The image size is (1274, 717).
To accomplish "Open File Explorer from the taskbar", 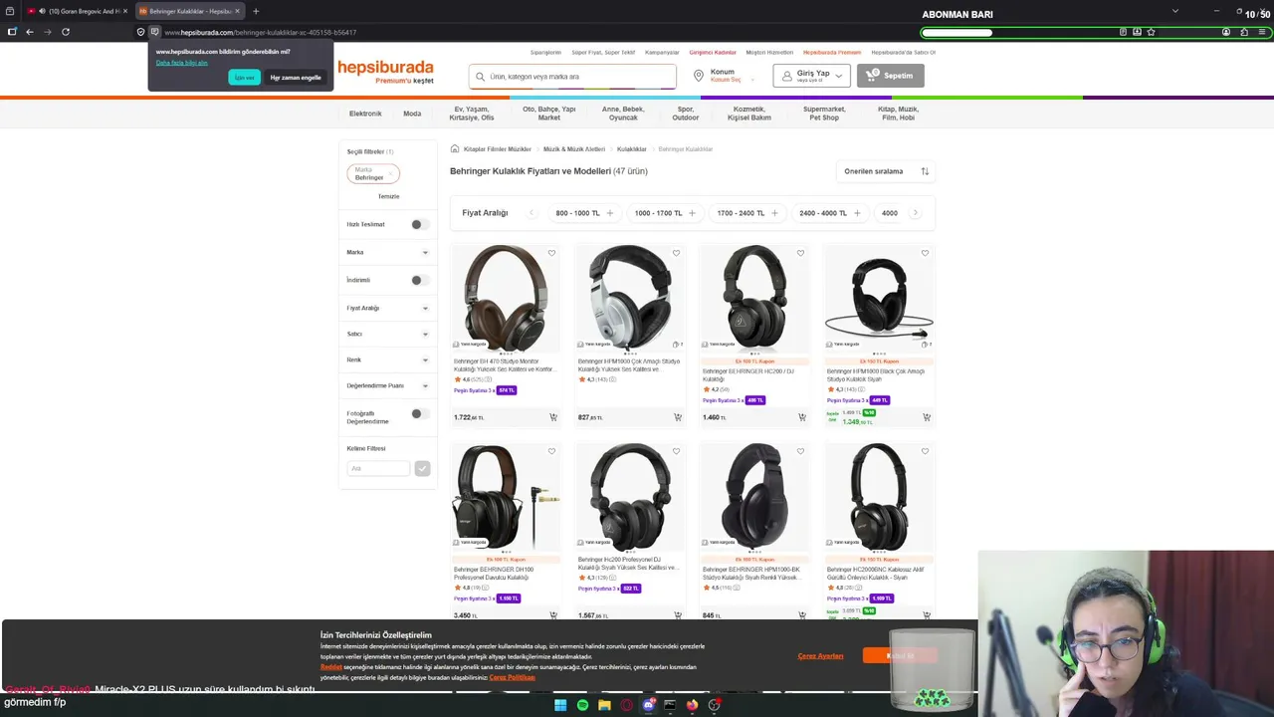I will [604, 705].
